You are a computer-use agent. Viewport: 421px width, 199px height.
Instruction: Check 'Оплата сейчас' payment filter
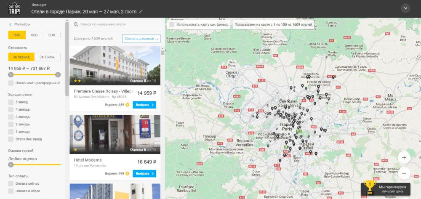[x=11, y=184]
